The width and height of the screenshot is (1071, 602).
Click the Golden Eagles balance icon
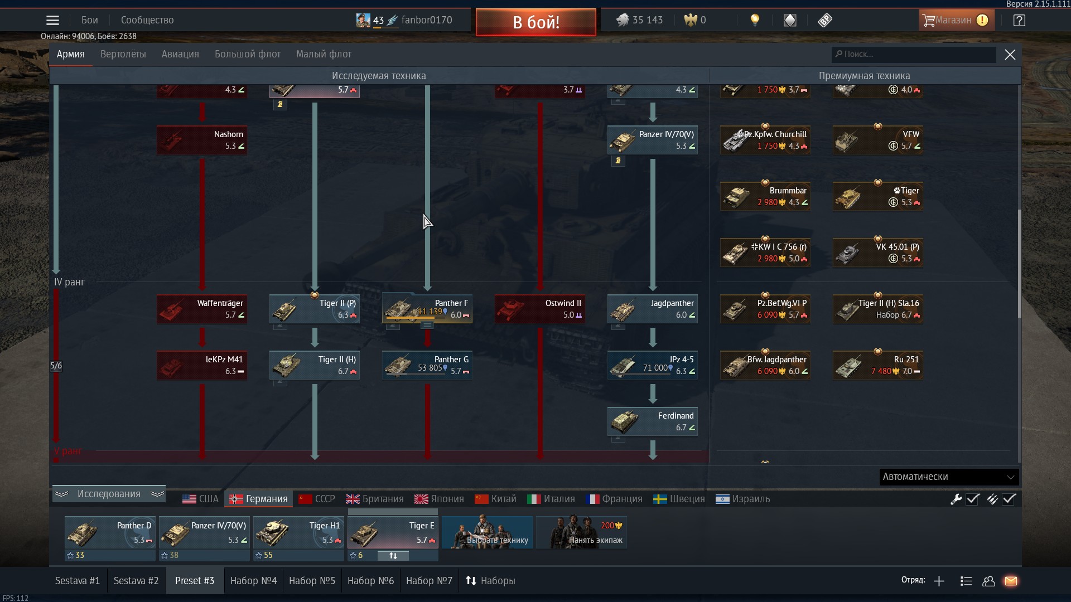[691, 20]
